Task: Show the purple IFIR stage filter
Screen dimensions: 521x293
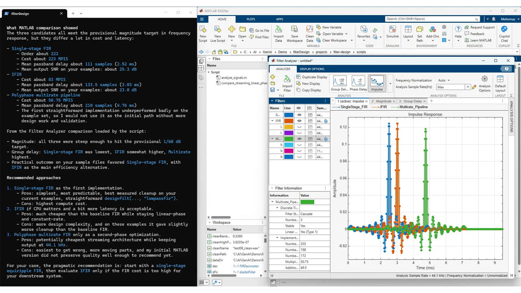Action: [x=299, y=133]
